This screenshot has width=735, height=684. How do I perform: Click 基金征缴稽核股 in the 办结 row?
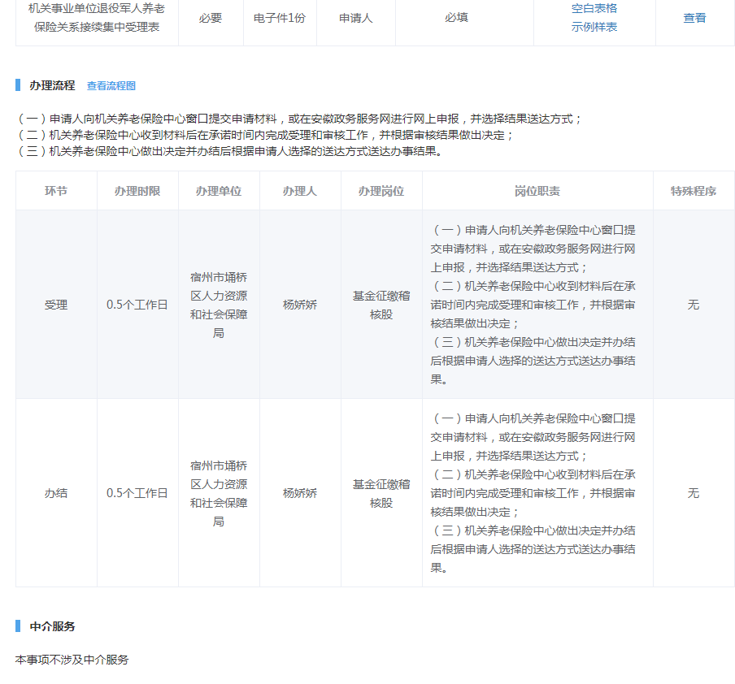click(381, 493)
